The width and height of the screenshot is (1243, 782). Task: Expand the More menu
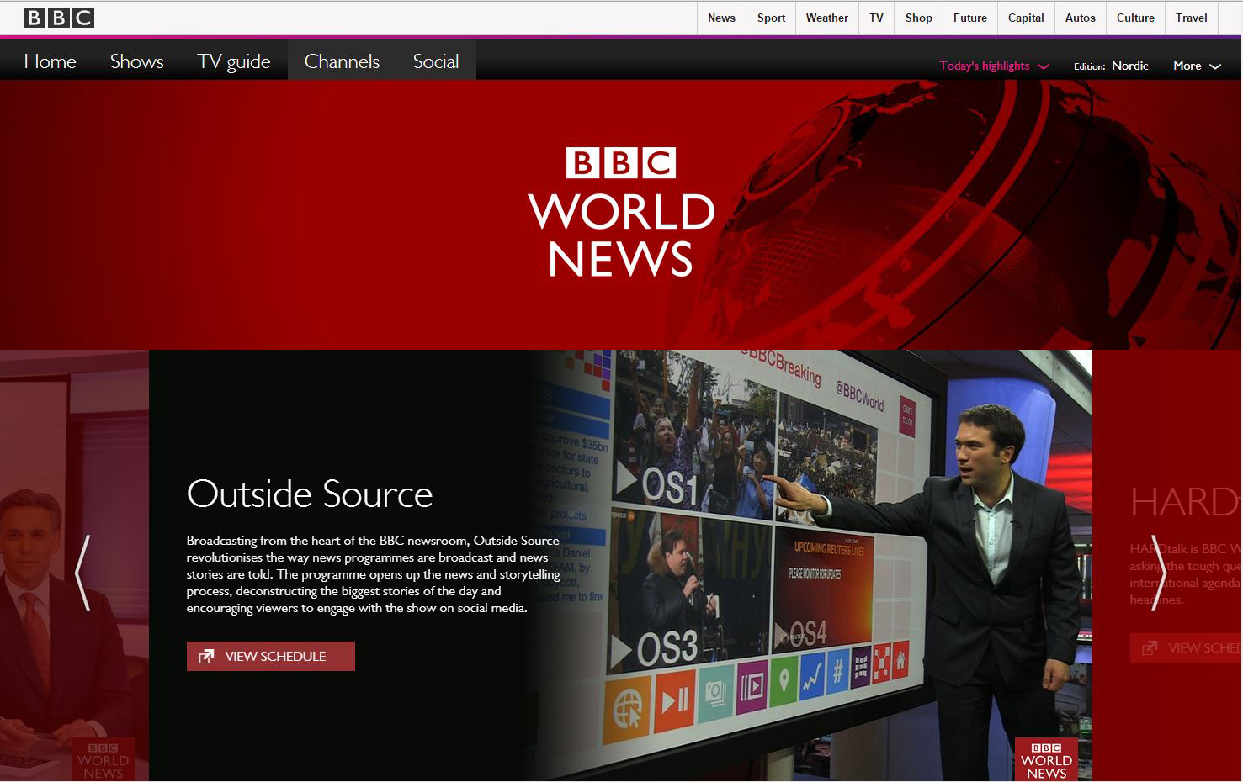1197,66
